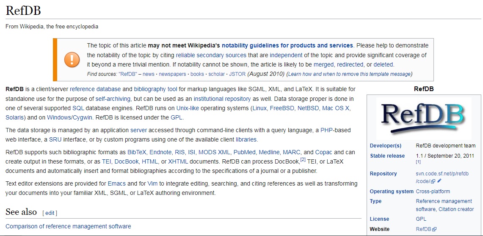Follow the self-archiving link
This screenshot has height=236, width=483.
pyautogui.click(x=113, y=99)
